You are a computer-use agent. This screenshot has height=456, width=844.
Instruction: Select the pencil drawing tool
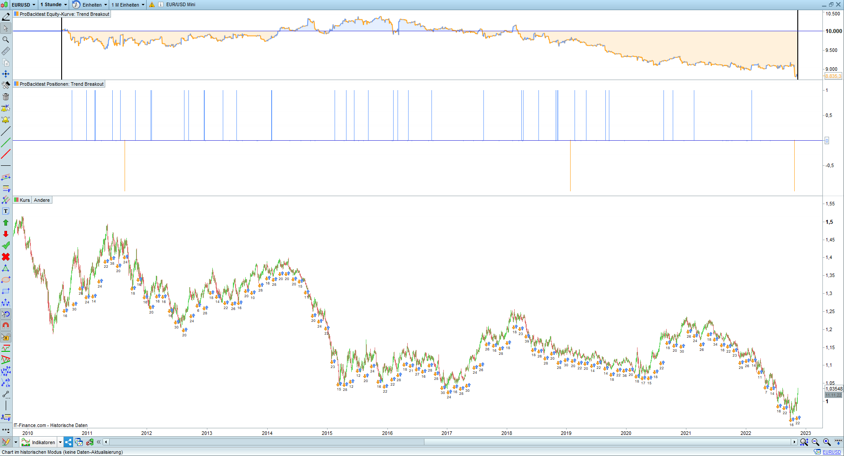[6, 17]
